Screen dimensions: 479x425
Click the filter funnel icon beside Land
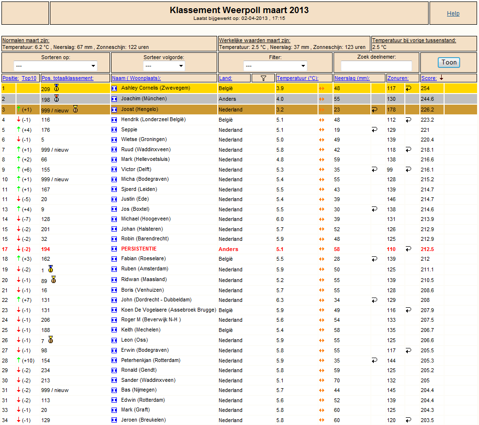pyautogui.click(x=263, y=78)
